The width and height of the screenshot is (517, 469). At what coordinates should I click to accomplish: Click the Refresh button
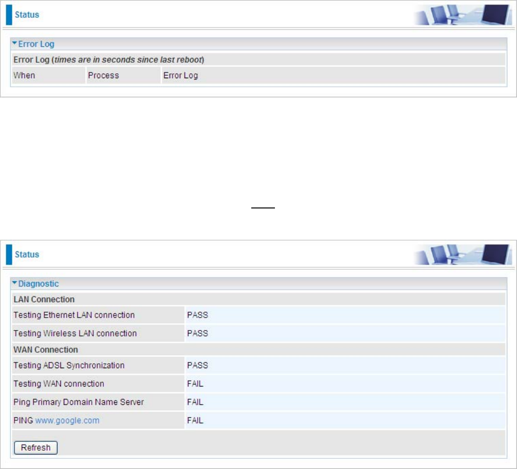[36, 448]
